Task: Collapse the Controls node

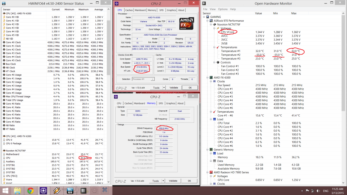Action: [214, 62]
